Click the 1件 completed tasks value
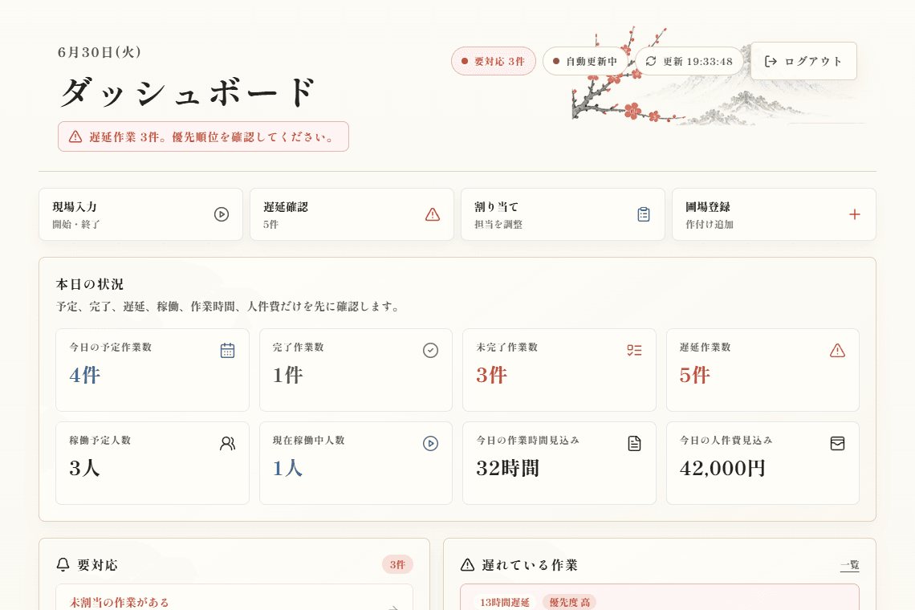915x610 pixels. tap(287, 375)
